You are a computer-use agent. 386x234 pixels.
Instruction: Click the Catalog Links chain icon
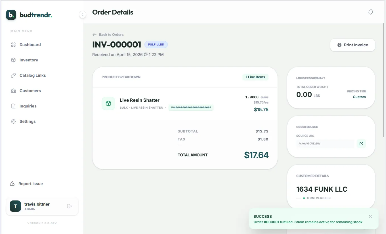tap(13, 75)
